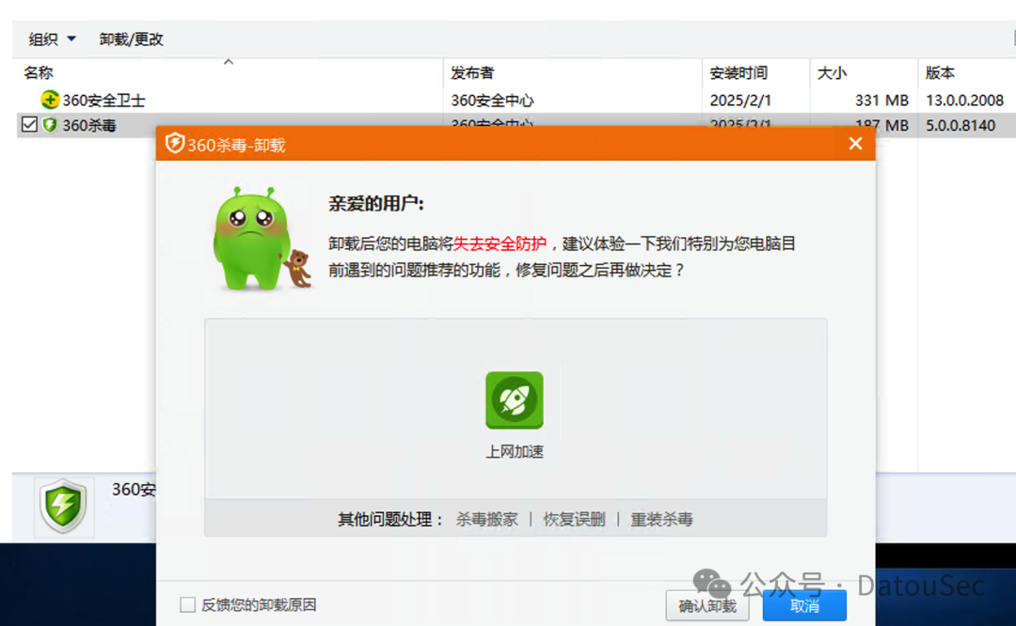Click the blue 取消 button

pyautogui.click(x=804, y=606)
